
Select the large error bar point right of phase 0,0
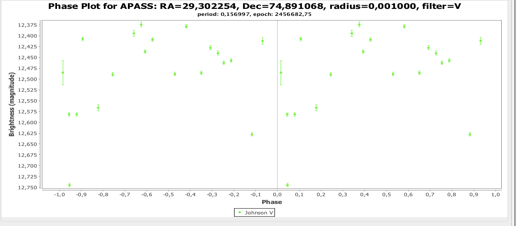[x=281, y=72]
